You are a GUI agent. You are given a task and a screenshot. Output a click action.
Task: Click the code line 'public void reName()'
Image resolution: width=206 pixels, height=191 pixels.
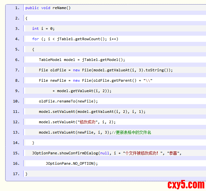(x=48, y=8)
